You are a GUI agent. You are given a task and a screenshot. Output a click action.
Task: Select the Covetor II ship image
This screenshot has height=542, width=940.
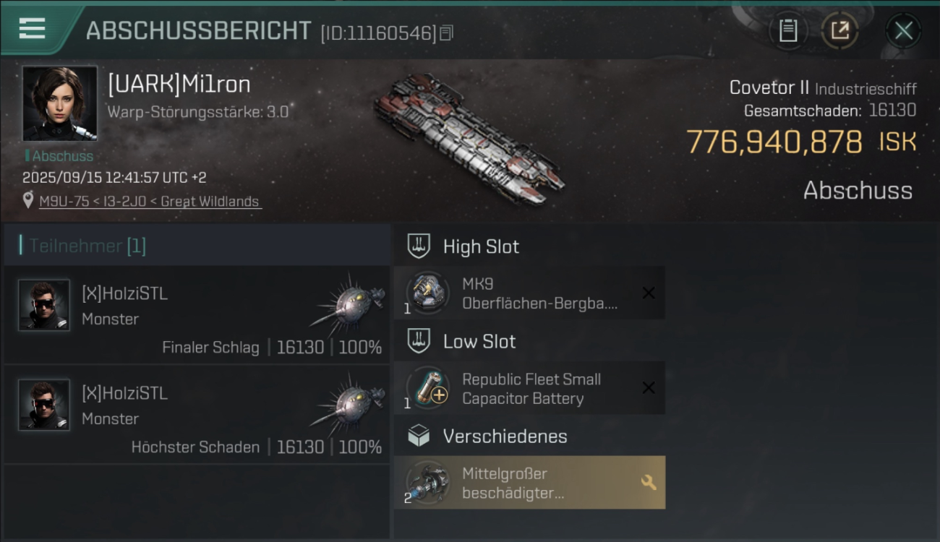tap(469, 139)
